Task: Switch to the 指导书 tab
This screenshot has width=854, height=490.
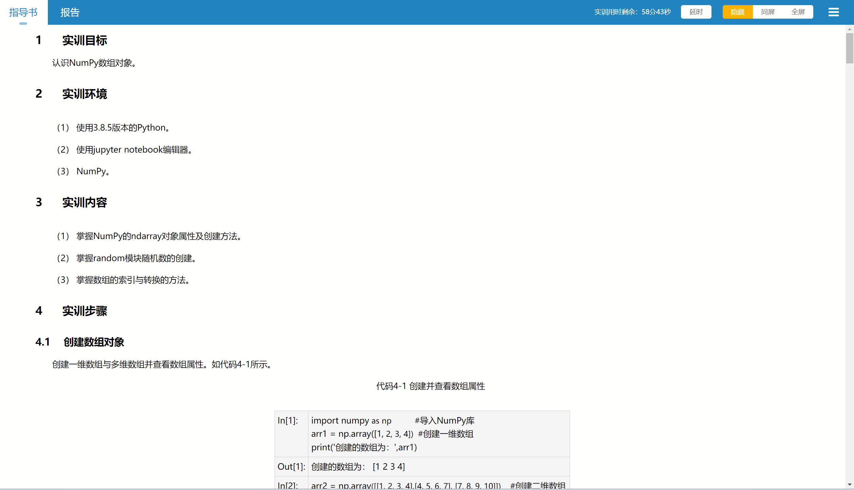Action: click(23, 12)
